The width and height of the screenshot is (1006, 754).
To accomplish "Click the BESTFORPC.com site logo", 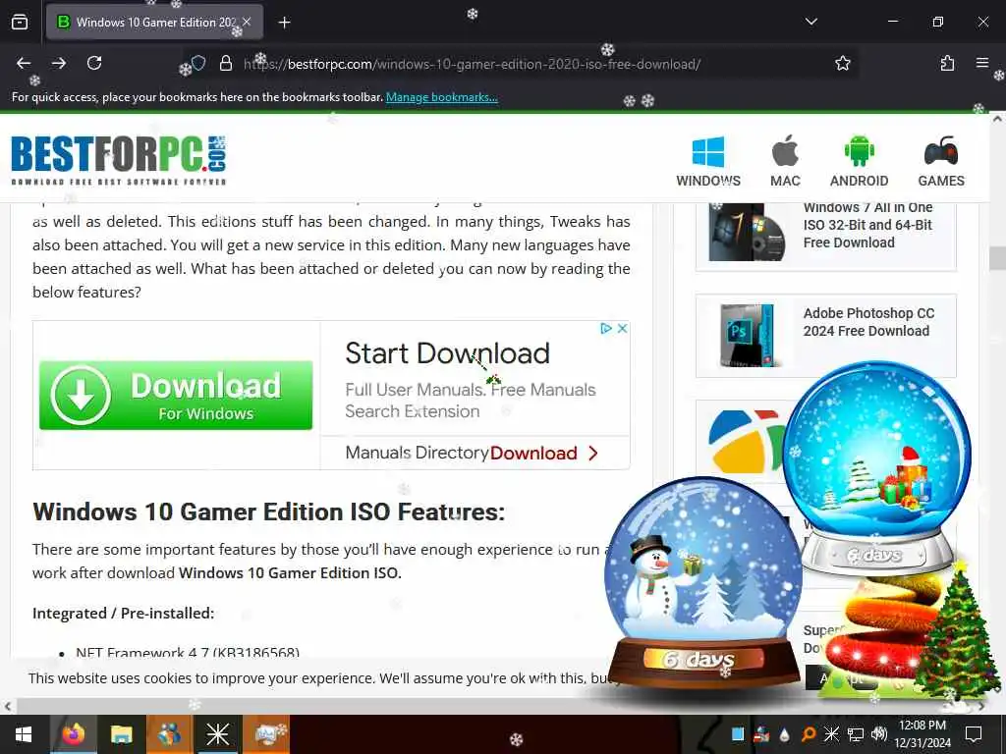I will click(x=119, y=160).
